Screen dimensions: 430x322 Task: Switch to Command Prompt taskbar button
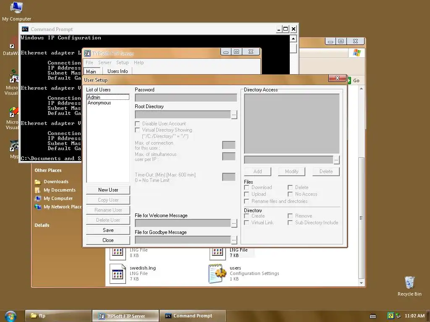[x=193, y=316]
